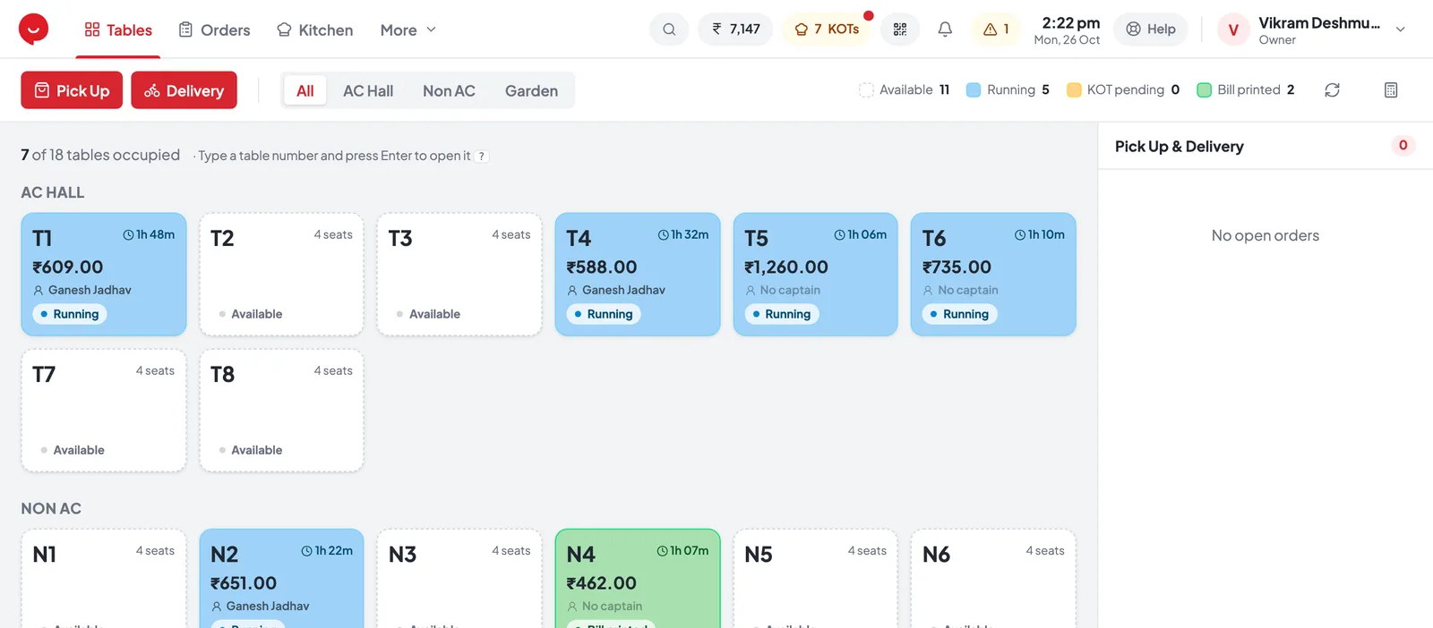Open running table T5 card
1433x628 pixels.
click(815, 275)
